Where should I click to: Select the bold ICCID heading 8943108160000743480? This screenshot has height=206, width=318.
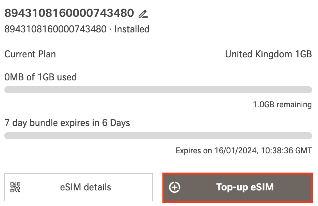[x=69, y=13]
